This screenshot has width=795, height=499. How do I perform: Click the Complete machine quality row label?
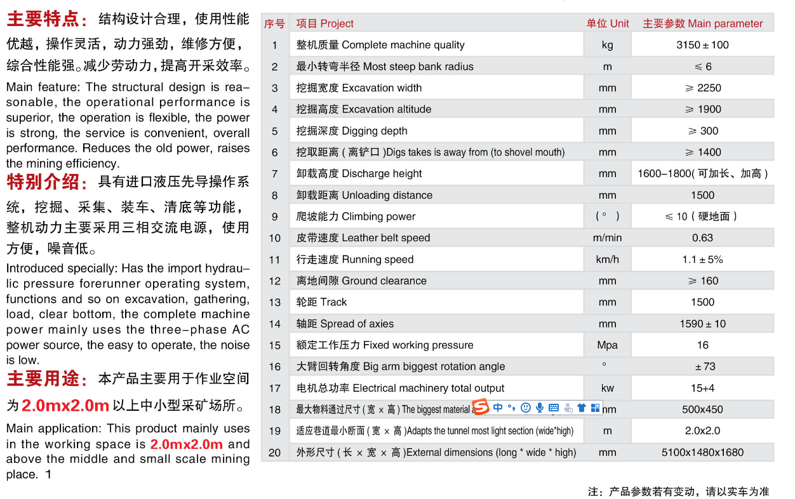(380, 45)
